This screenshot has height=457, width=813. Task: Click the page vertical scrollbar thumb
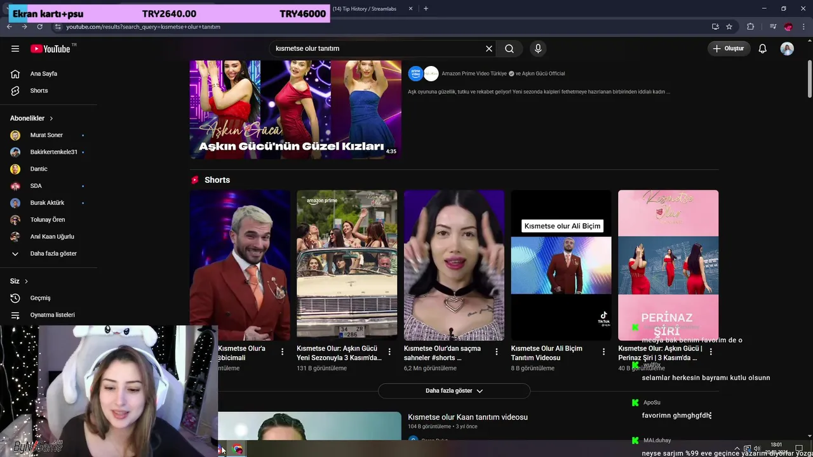pyautogui.click(x=810, y=79)
